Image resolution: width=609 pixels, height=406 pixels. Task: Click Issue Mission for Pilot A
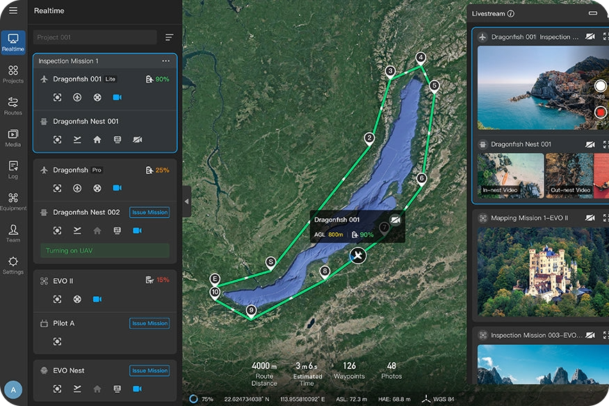point(149,323)
